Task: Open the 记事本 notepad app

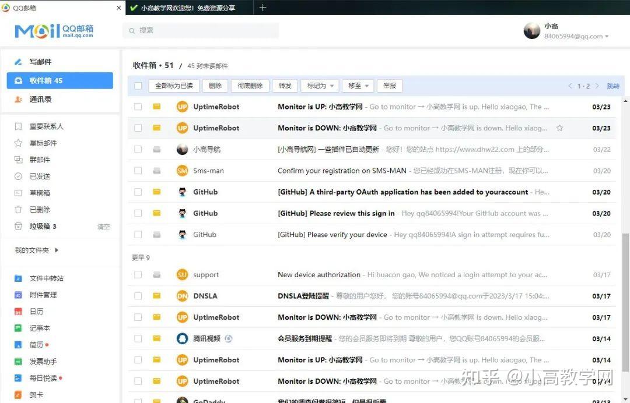Action: (38, 328)
